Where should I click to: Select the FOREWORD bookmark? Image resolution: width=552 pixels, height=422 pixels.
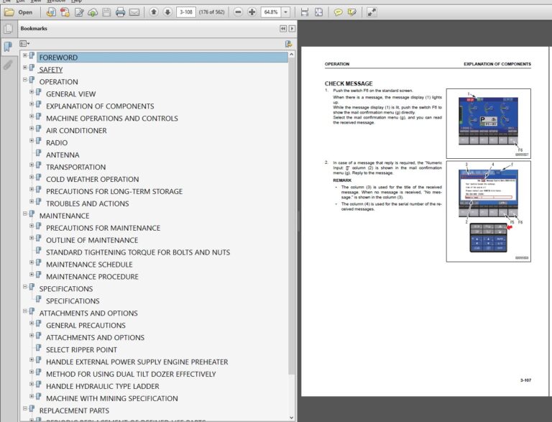click(58, 58)
